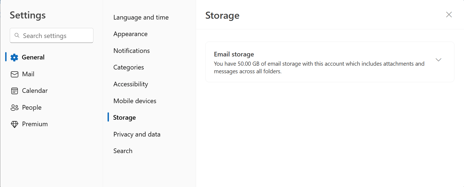Open Premium settings from the sidebar
This screenshot has height=187, width=464.
tap(35, 124)
